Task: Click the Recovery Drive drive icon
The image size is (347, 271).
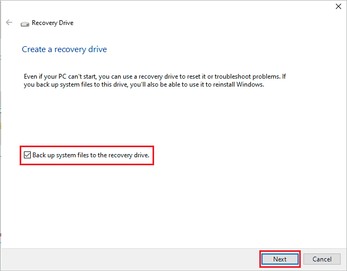Action: point(25,23)
